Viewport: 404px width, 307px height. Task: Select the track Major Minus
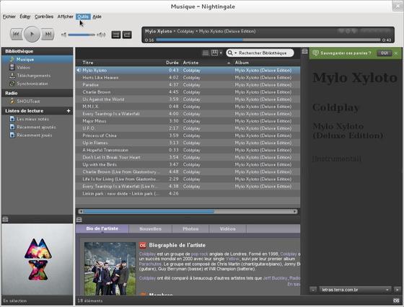click(x=188, y=121)
